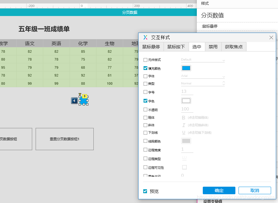Enable the 边框宽度 checkbox
Screen dimensions: 278x203
click(x=145, y=150)
